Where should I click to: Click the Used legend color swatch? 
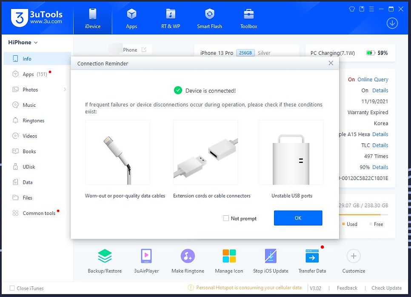[x=343, y=224]
